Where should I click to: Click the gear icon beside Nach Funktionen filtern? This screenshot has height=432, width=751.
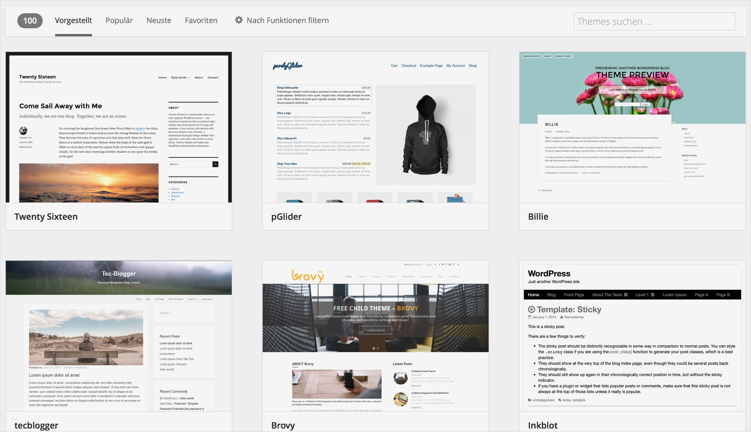point(238,20)
